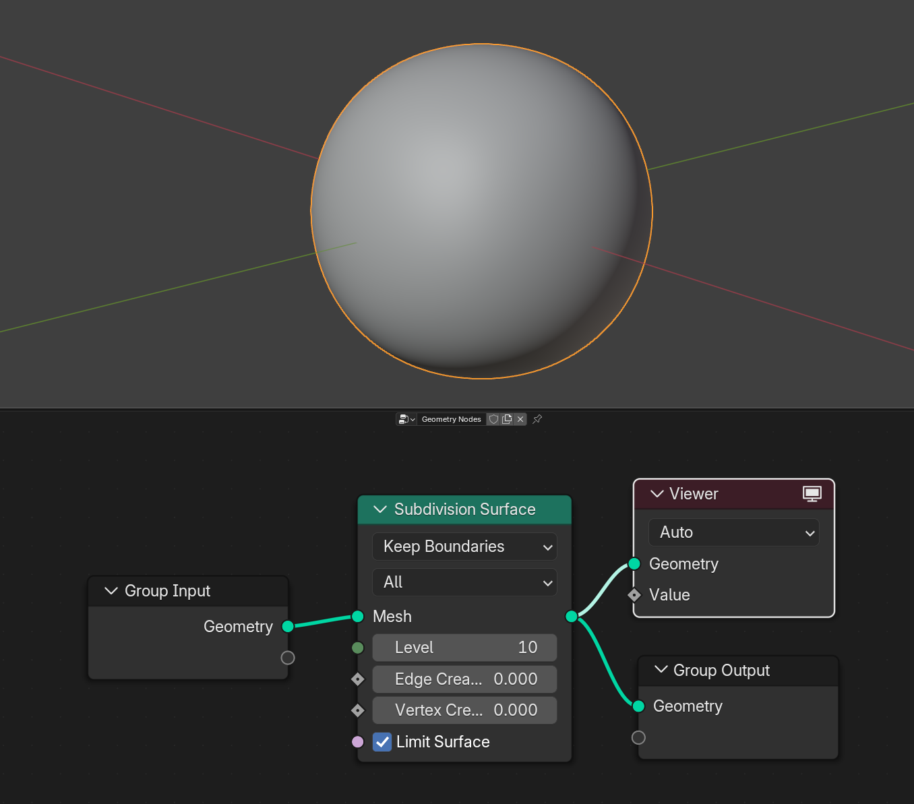This screenshot has height=804, width=914.
Task: Click the 'Mesh' label in Subdivision Surface
Action: [392, 617]
